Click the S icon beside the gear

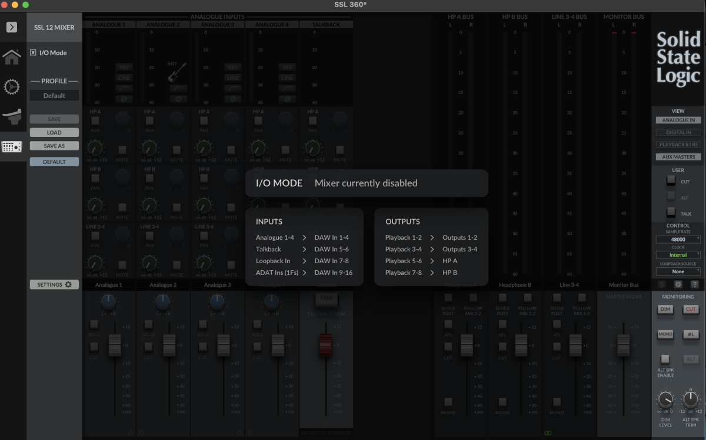click(x=661, y=284)
